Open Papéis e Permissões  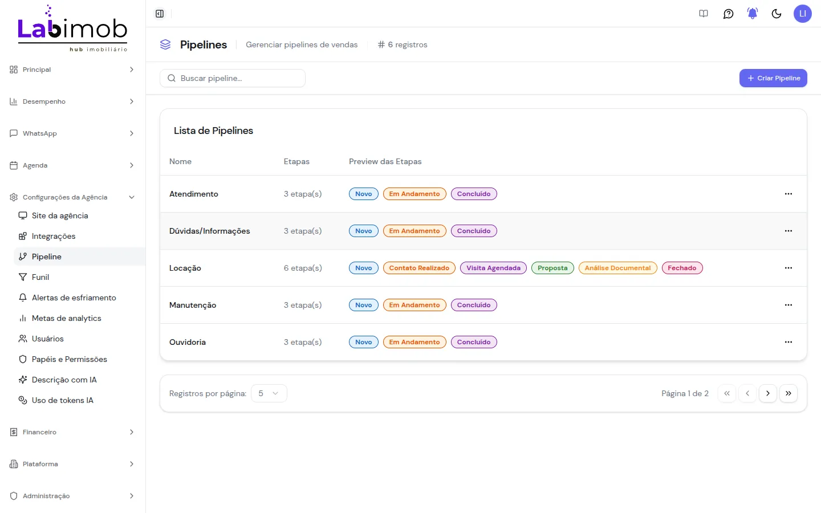tap(79, 359)
